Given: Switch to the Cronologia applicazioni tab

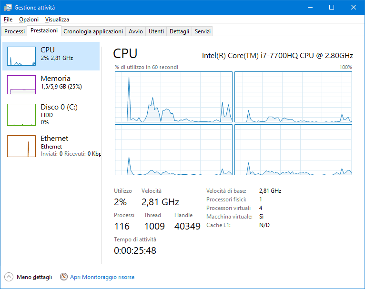Looking at the screenshot, I should click(x=93, y=31).
